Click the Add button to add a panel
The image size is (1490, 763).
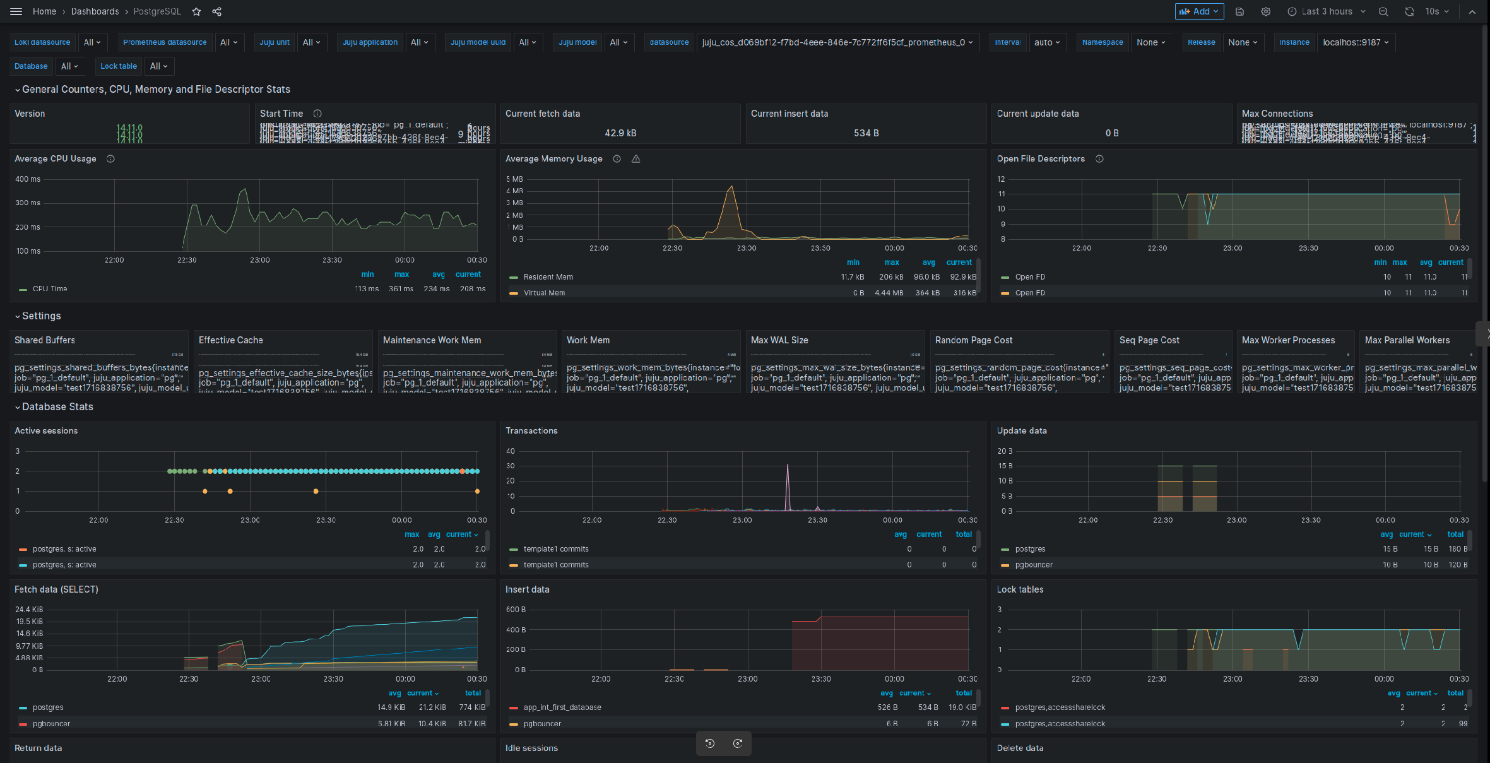[1198, 11]
